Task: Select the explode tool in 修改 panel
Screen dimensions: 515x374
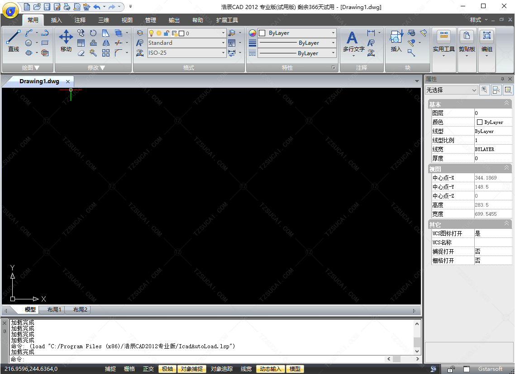Action: pos(93,52)
